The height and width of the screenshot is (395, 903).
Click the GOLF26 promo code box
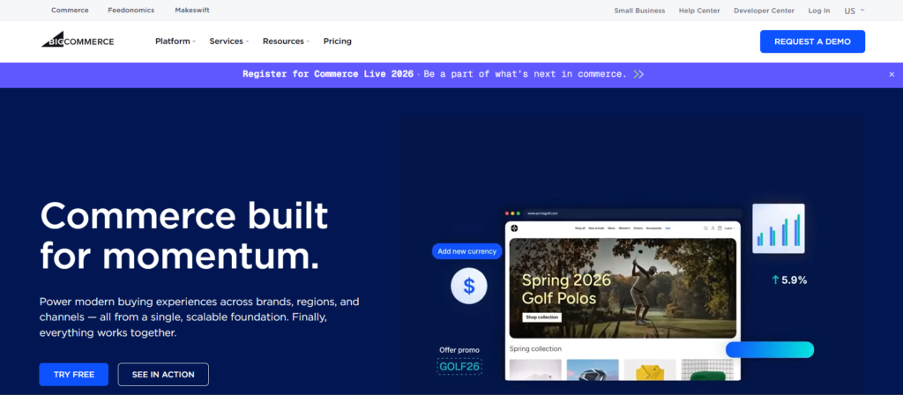pyautogui.click(x=459, y=366)
